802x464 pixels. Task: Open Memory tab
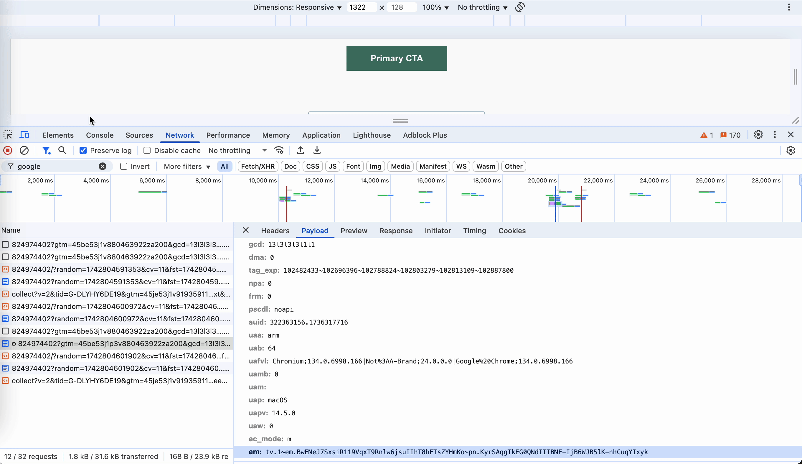pos(276,135)
